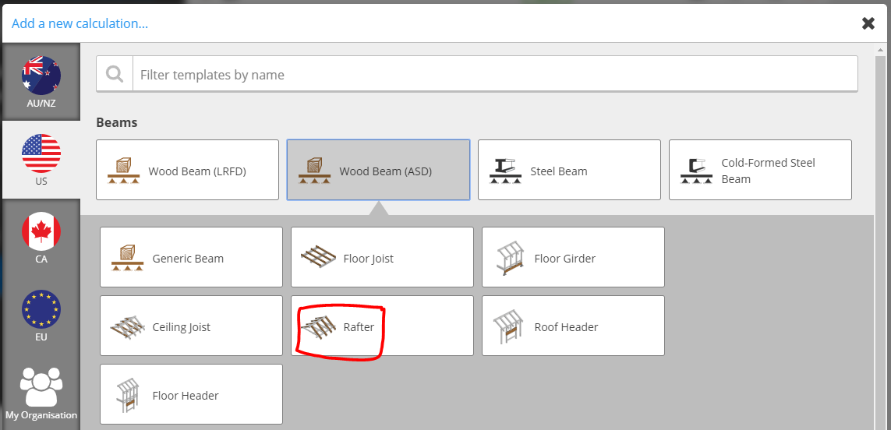Pick the Floor Header template

pos(192,394)
